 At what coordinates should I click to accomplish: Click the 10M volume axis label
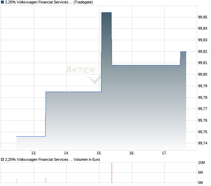pos(201,163)
